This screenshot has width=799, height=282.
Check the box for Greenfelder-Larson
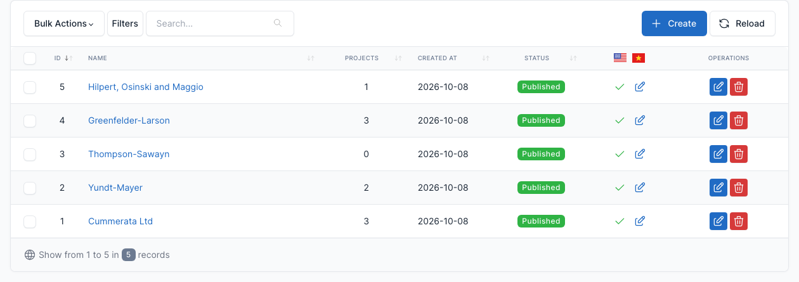(x=30, y=121)
